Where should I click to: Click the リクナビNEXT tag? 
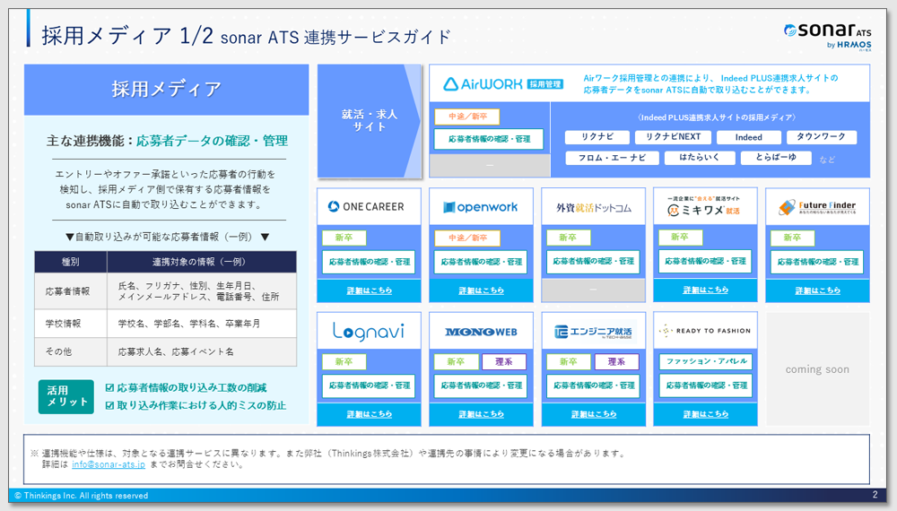pyautogui.click(x=673, y=137)
